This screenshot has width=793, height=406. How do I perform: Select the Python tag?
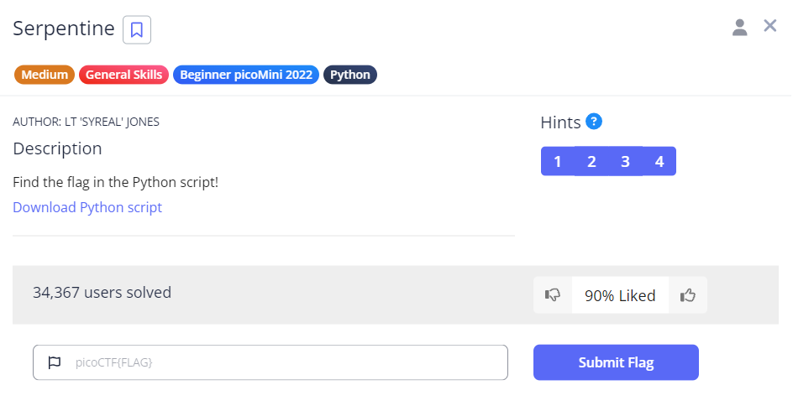(350, 75)
